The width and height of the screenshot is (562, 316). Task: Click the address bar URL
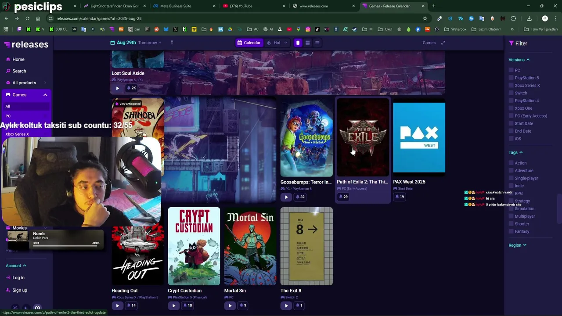pyautogui.click(x=99, y=18)
